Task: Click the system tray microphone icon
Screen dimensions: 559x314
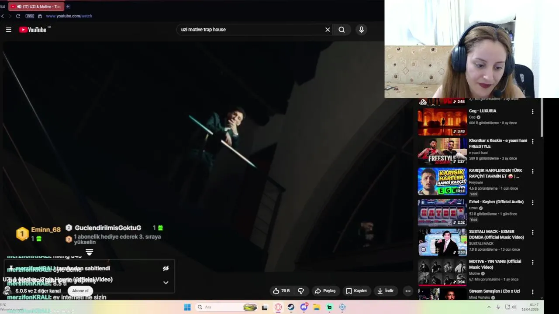Action: point(498,307)
